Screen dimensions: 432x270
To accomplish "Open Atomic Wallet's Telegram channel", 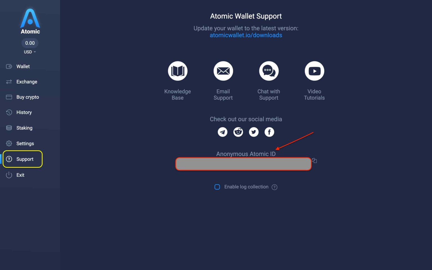I will [x=222, y=132].
